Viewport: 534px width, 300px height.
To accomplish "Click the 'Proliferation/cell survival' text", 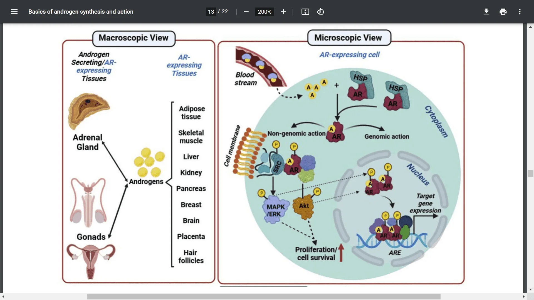I will coord(316,254).
